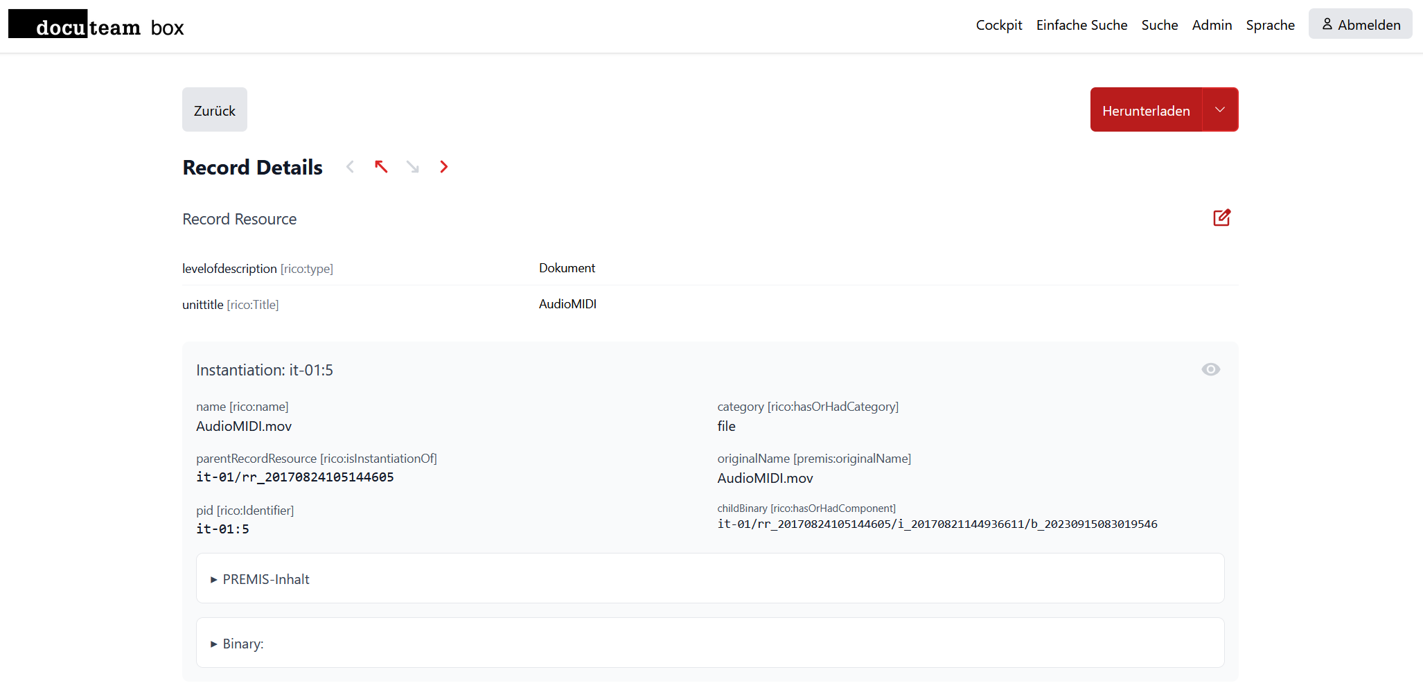1423x699 pixels.
Task: Open parent record it-01/rr_20170824105144605 link
Action: (x=295, y=477)
